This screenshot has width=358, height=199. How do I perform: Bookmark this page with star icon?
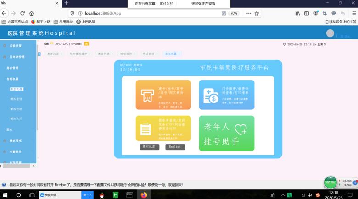tap(257, 13)
